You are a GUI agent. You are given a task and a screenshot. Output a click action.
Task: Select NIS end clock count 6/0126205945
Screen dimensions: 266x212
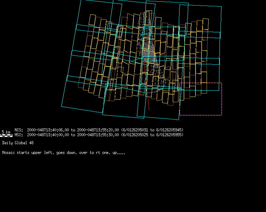tap(169, 130)
